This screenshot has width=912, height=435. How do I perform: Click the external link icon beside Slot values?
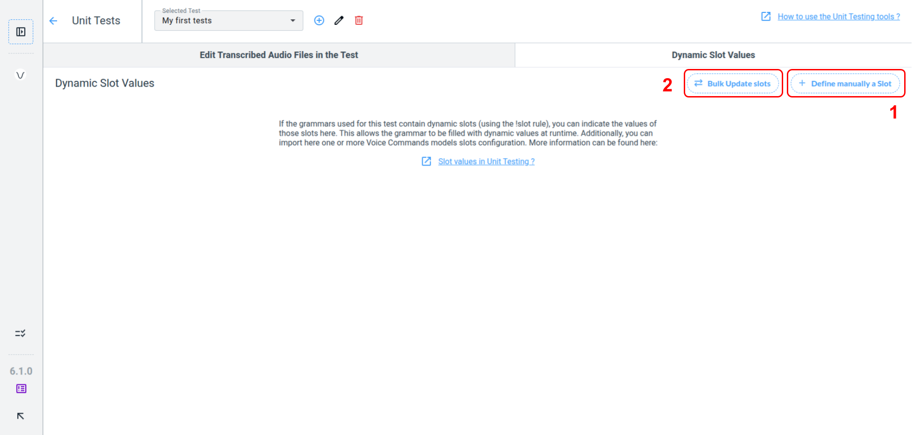coord(427,161)
